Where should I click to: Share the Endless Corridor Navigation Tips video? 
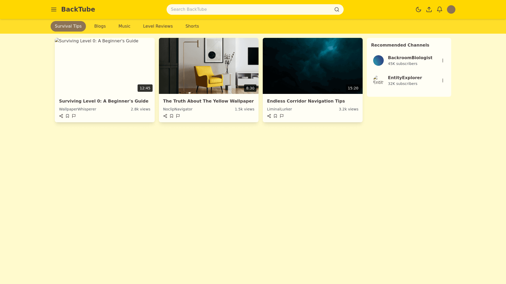click(x=269, y=116)
